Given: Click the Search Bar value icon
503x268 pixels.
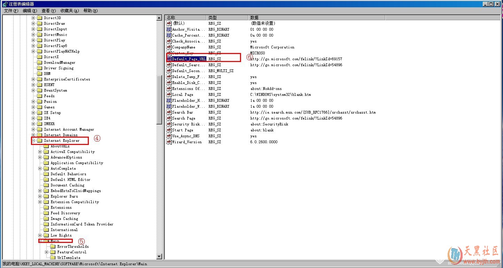Looking at the screenshot, I should pos(169,112).
